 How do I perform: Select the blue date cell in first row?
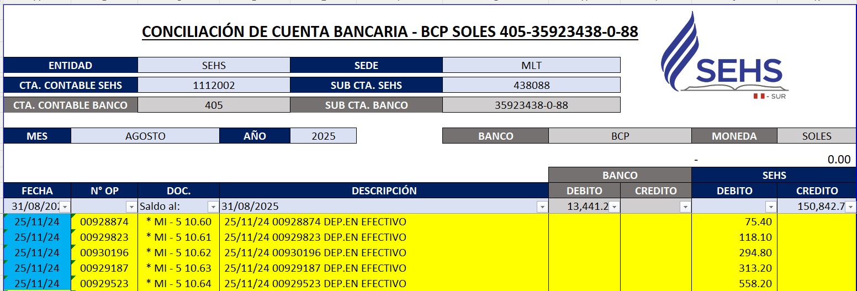pyautogui.click(x=38, y=222)
